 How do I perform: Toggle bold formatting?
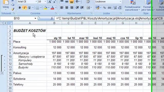[x=19, y=8]
